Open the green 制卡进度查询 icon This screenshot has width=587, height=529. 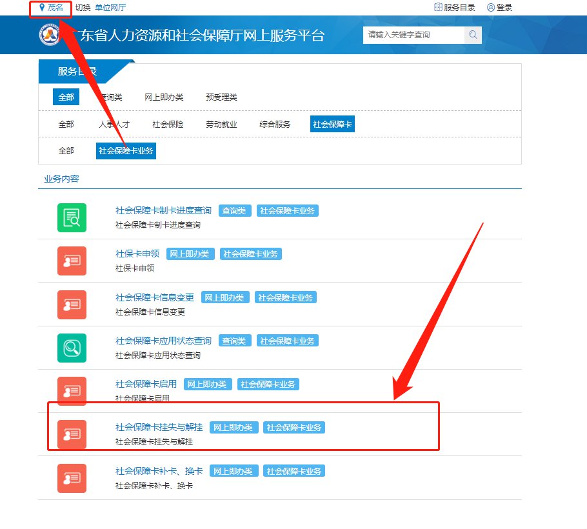tap(72, 217)
